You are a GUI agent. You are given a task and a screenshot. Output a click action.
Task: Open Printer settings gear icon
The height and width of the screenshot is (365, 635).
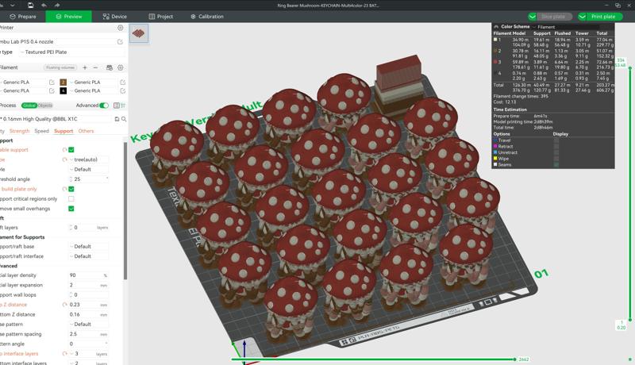point(121,28)
